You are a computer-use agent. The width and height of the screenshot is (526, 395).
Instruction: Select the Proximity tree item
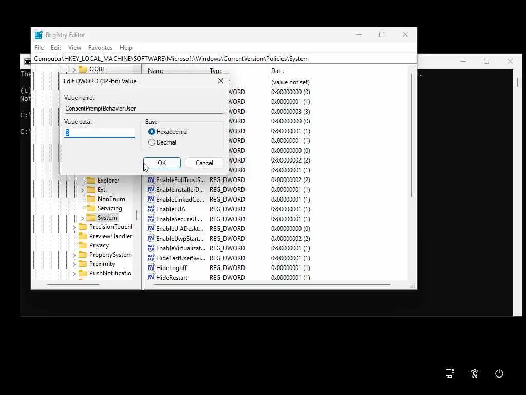pos(102,264)
